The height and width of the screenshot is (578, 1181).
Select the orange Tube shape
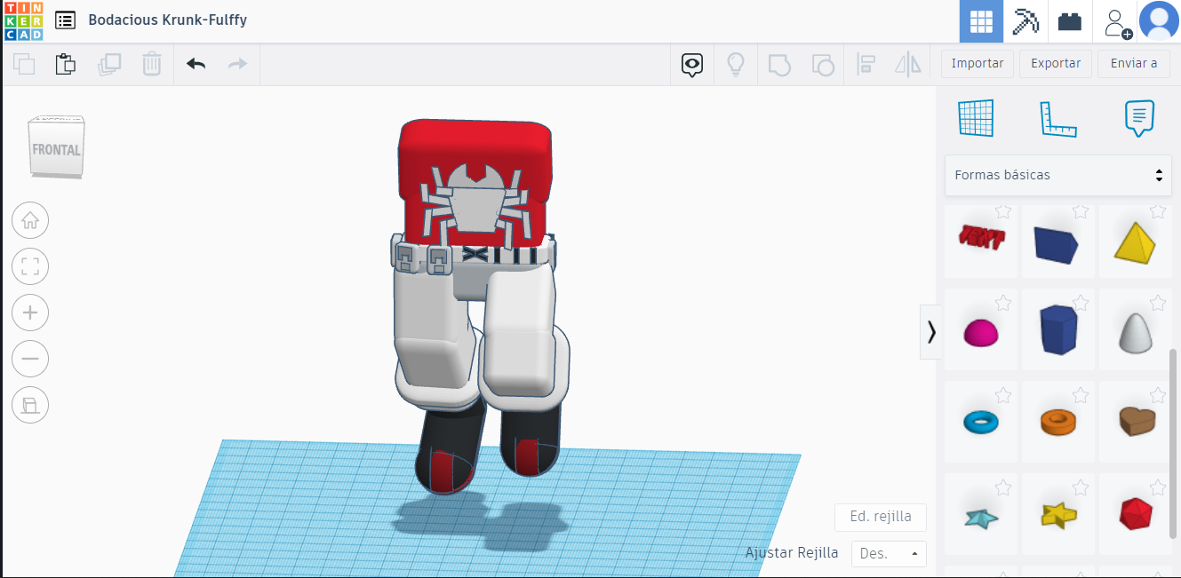(1057, 421)
